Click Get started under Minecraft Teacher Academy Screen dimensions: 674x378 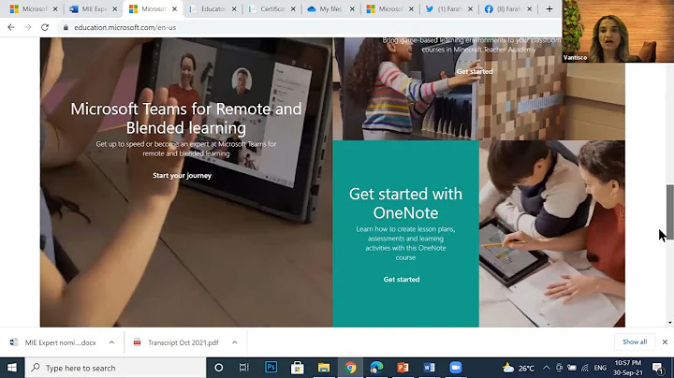pyautogui.click(x=475, y=71)
